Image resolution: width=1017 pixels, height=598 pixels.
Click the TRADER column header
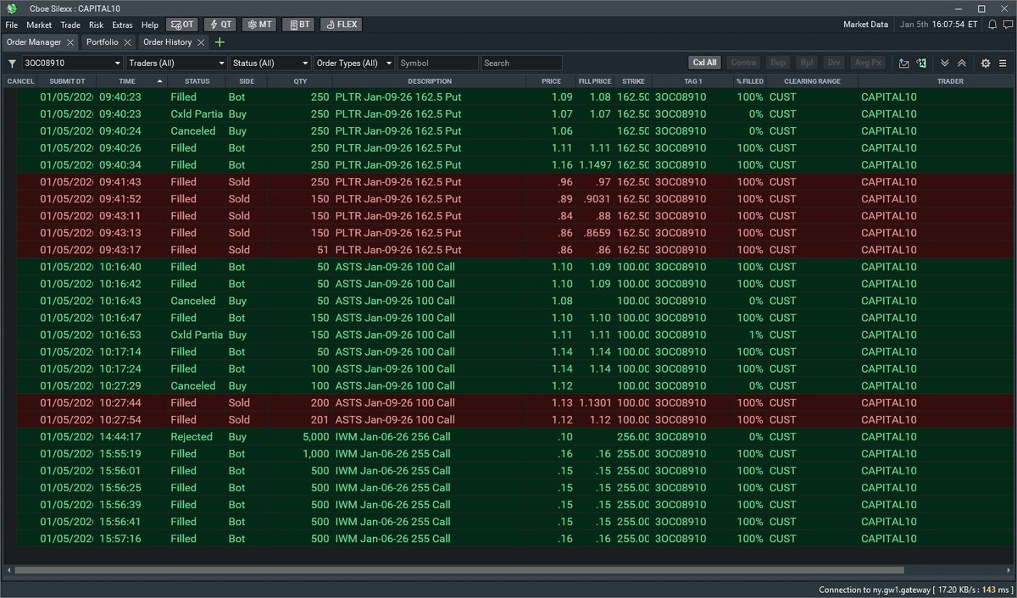(x=949, y=81)
